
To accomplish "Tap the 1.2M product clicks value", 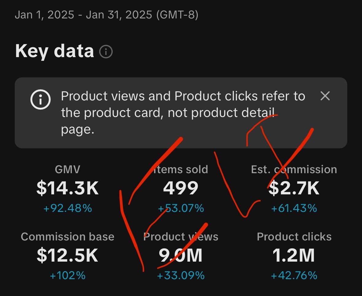I will point(294,255).
